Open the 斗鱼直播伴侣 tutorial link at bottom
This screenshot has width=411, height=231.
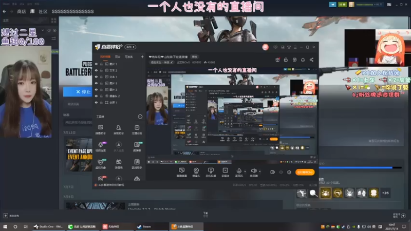pos(111,185)
